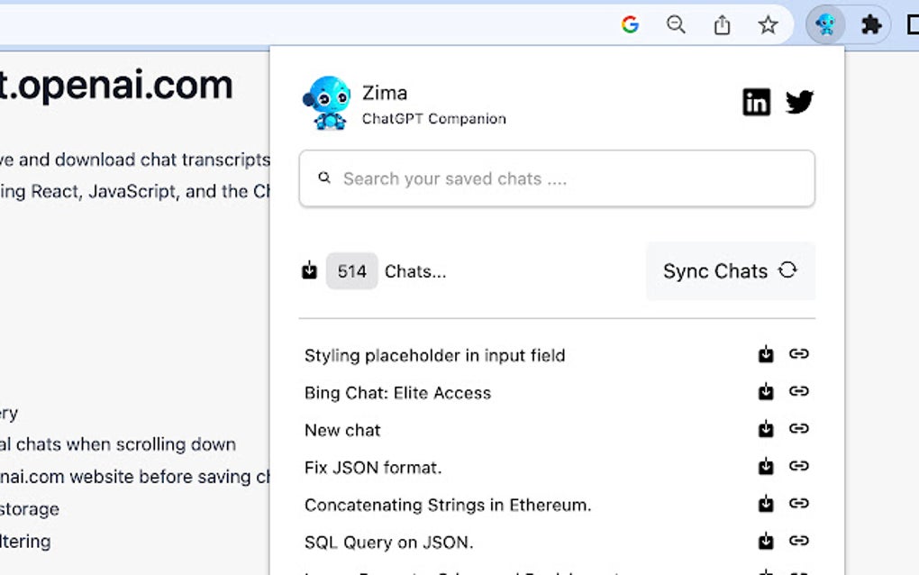
Task: Download the 'Styling placeholder in input field' chat
Action: pos(766,354)
